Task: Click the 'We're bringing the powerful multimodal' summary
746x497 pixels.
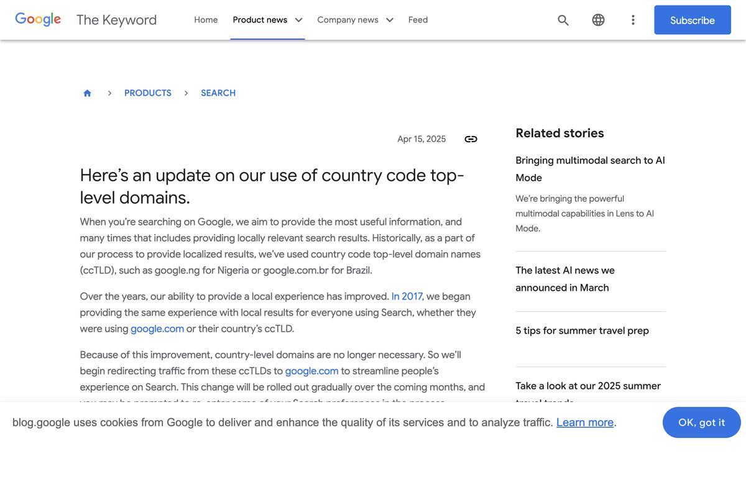Action: (585, 214)
